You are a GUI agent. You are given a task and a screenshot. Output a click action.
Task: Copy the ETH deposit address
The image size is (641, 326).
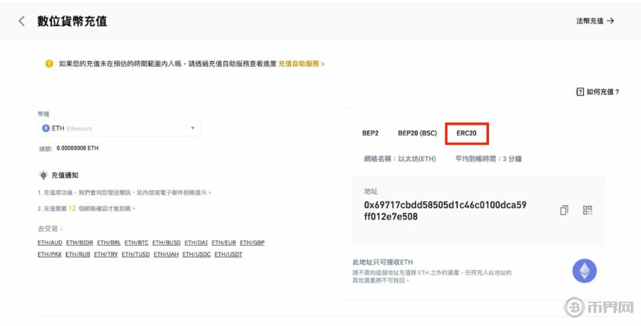point(564,210)
